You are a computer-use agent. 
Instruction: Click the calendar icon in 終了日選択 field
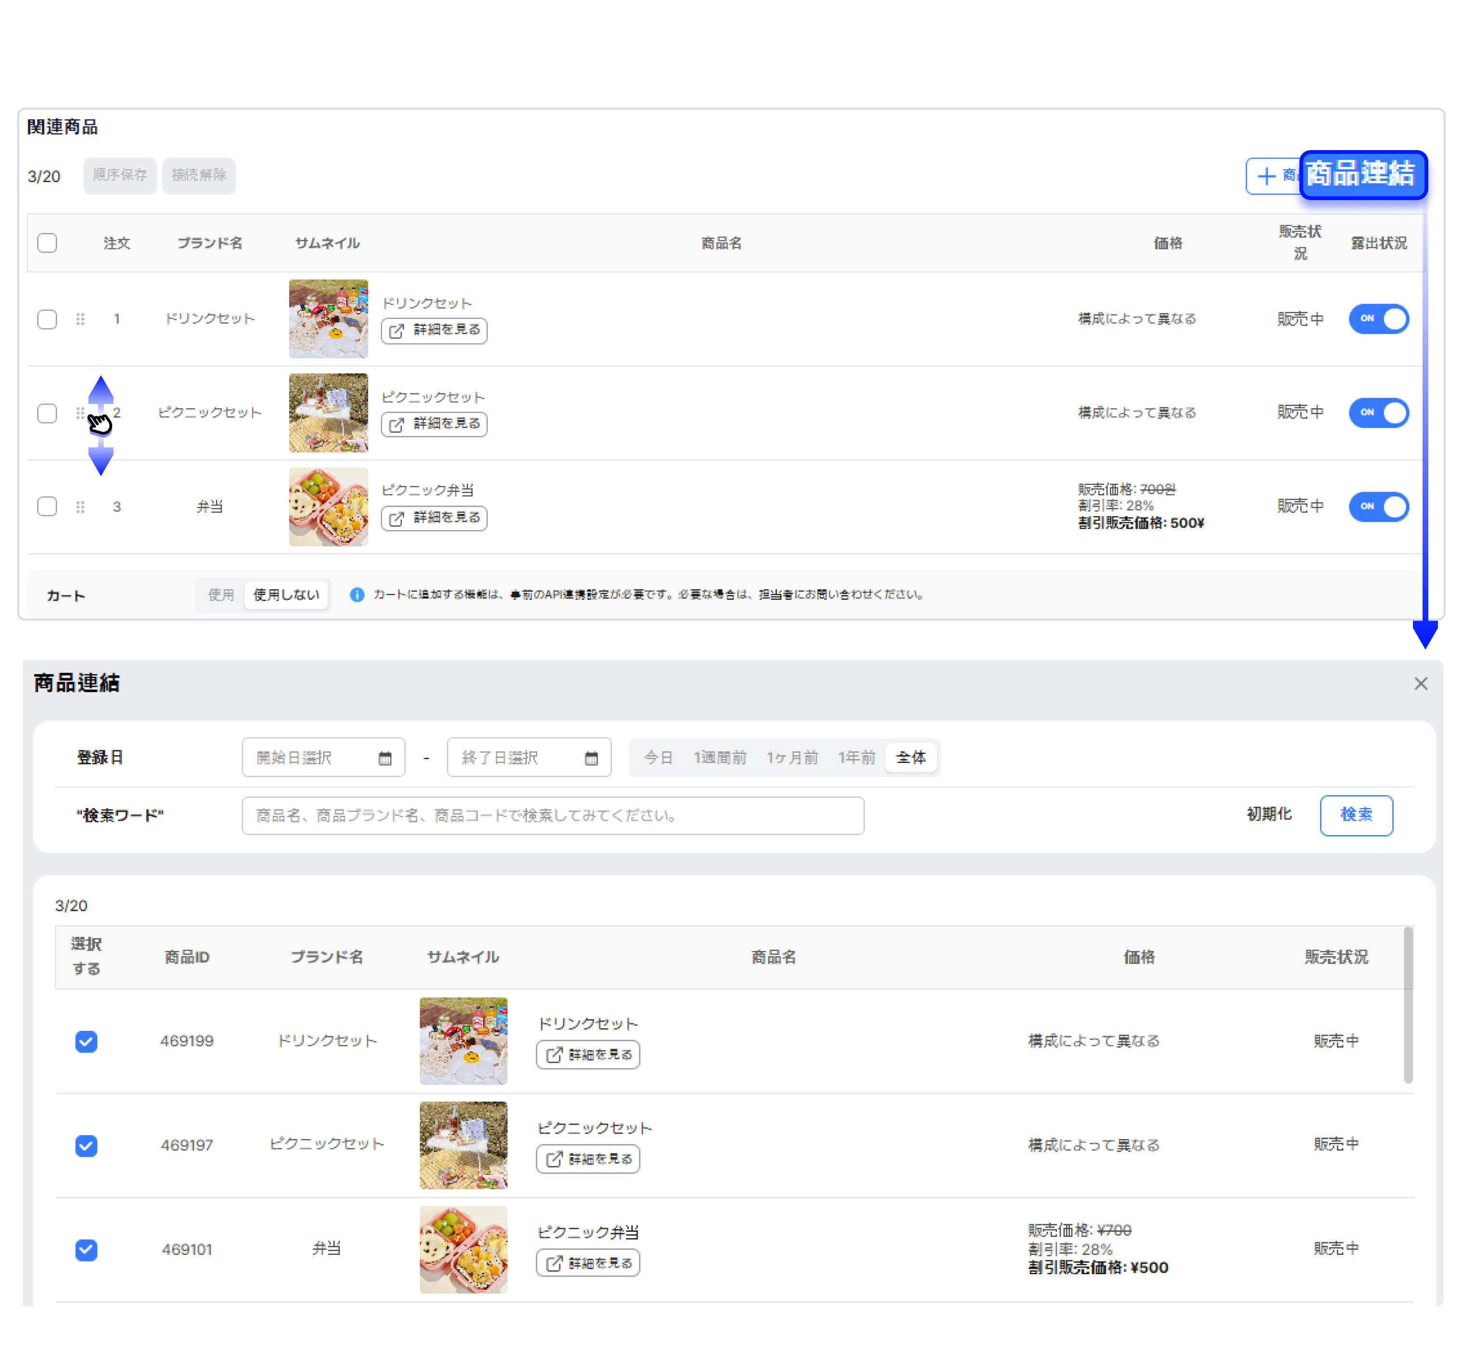coord(591,758)
